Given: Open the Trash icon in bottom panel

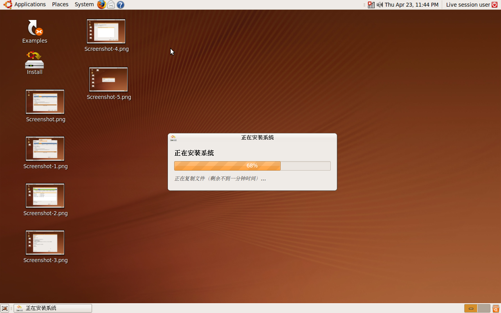Looking at the screenshot, I should [496, 308].
